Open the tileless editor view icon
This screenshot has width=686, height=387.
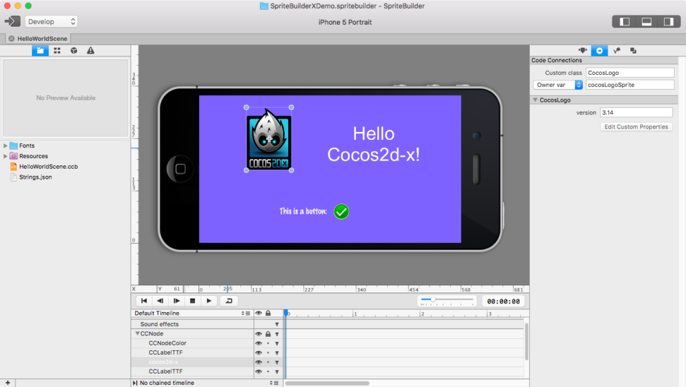56,50
